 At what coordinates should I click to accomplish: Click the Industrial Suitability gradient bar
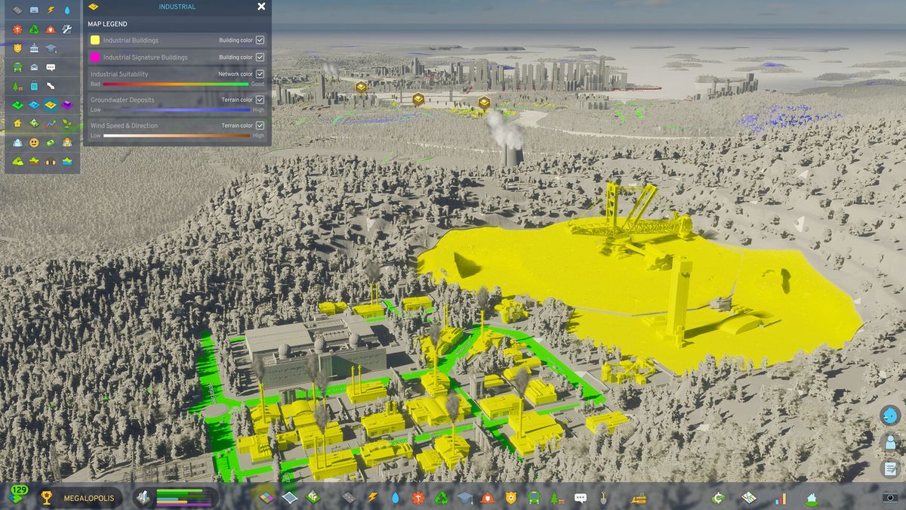click(175, 84)
